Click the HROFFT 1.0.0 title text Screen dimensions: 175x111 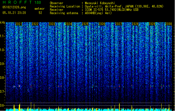tap(22, 2)
